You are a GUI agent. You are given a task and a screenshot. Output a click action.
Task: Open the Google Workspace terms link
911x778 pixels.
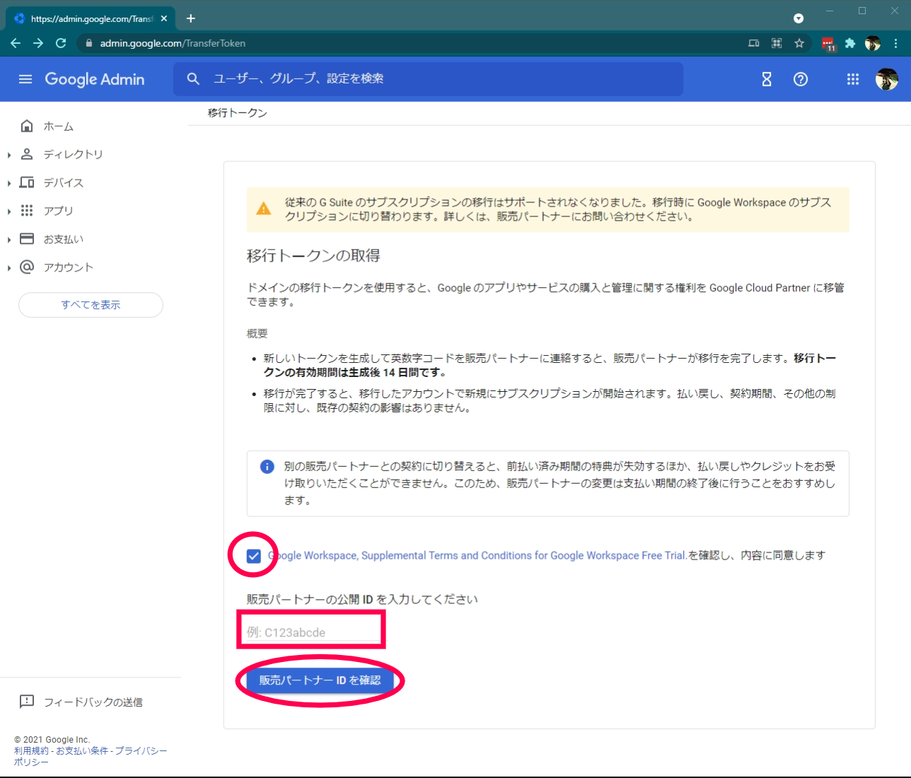pos(477,555)
